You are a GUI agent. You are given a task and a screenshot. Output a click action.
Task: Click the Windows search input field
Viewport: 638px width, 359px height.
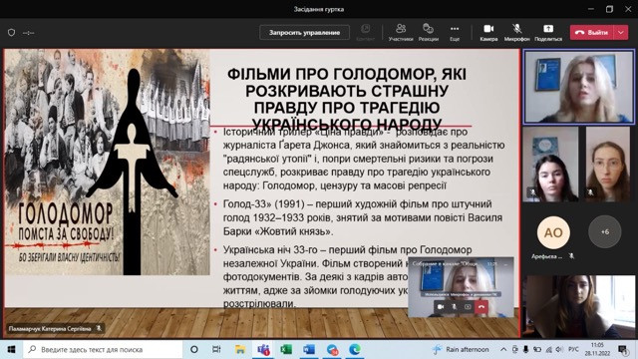(103, 349)
